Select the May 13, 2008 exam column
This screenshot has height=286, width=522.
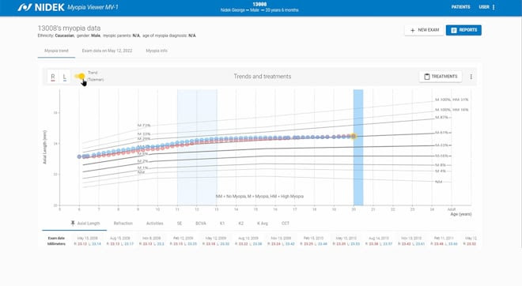tap(88, 241)
